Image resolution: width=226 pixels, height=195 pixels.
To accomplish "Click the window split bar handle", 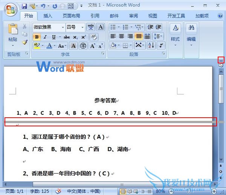I will tap(221, 60).
